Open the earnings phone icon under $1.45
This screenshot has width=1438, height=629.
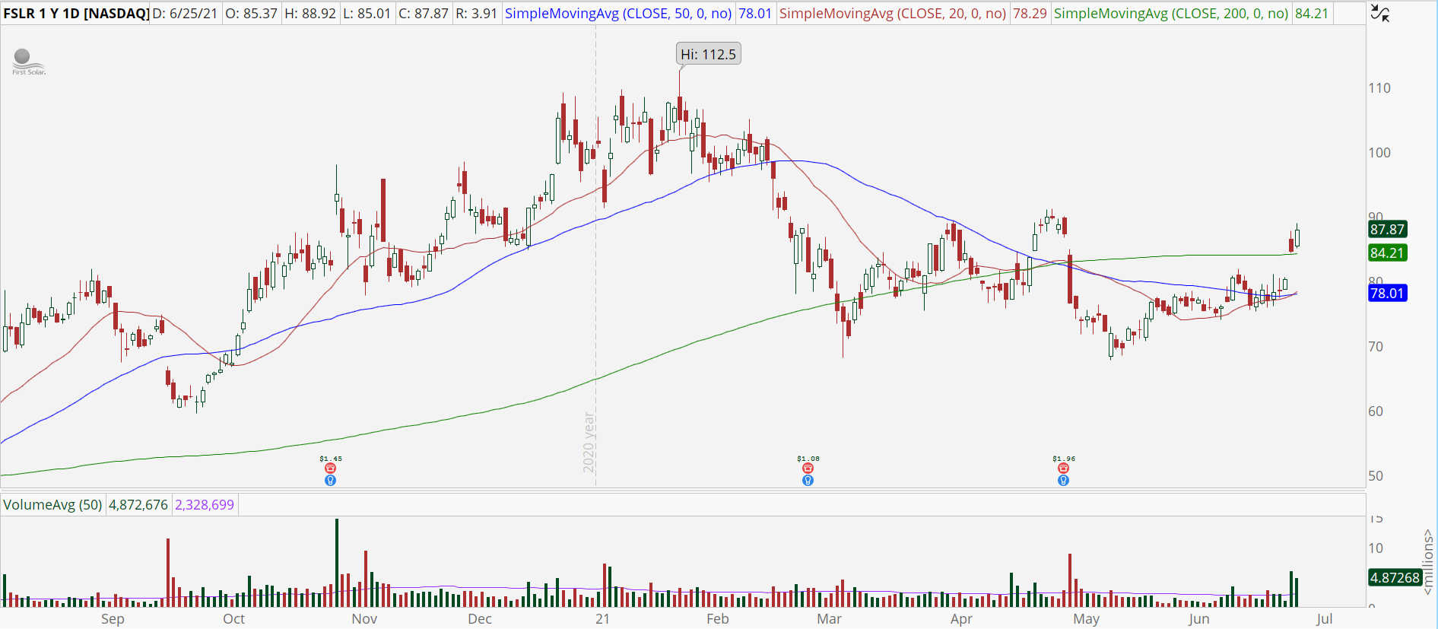click(x=330, y=469)
